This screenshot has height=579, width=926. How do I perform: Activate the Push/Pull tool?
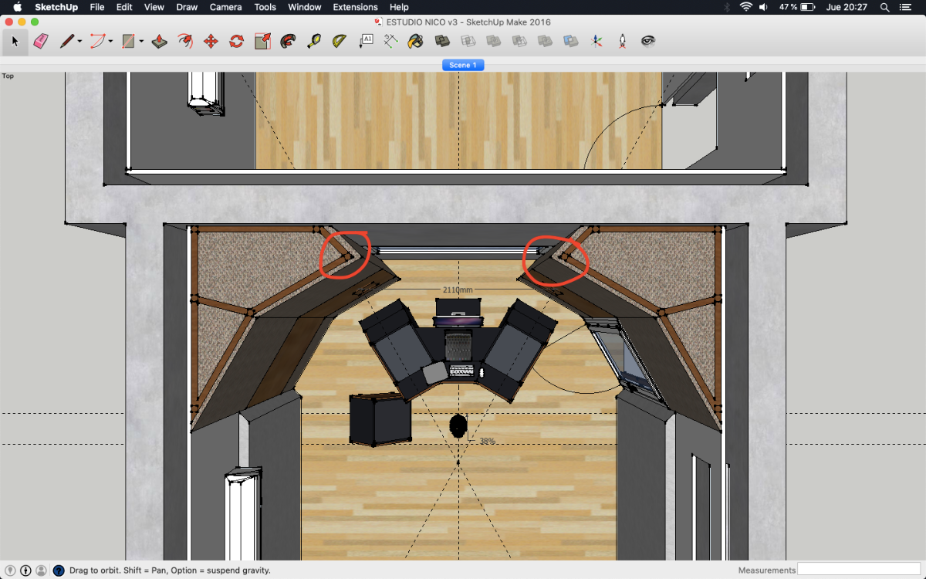[160, 41]
